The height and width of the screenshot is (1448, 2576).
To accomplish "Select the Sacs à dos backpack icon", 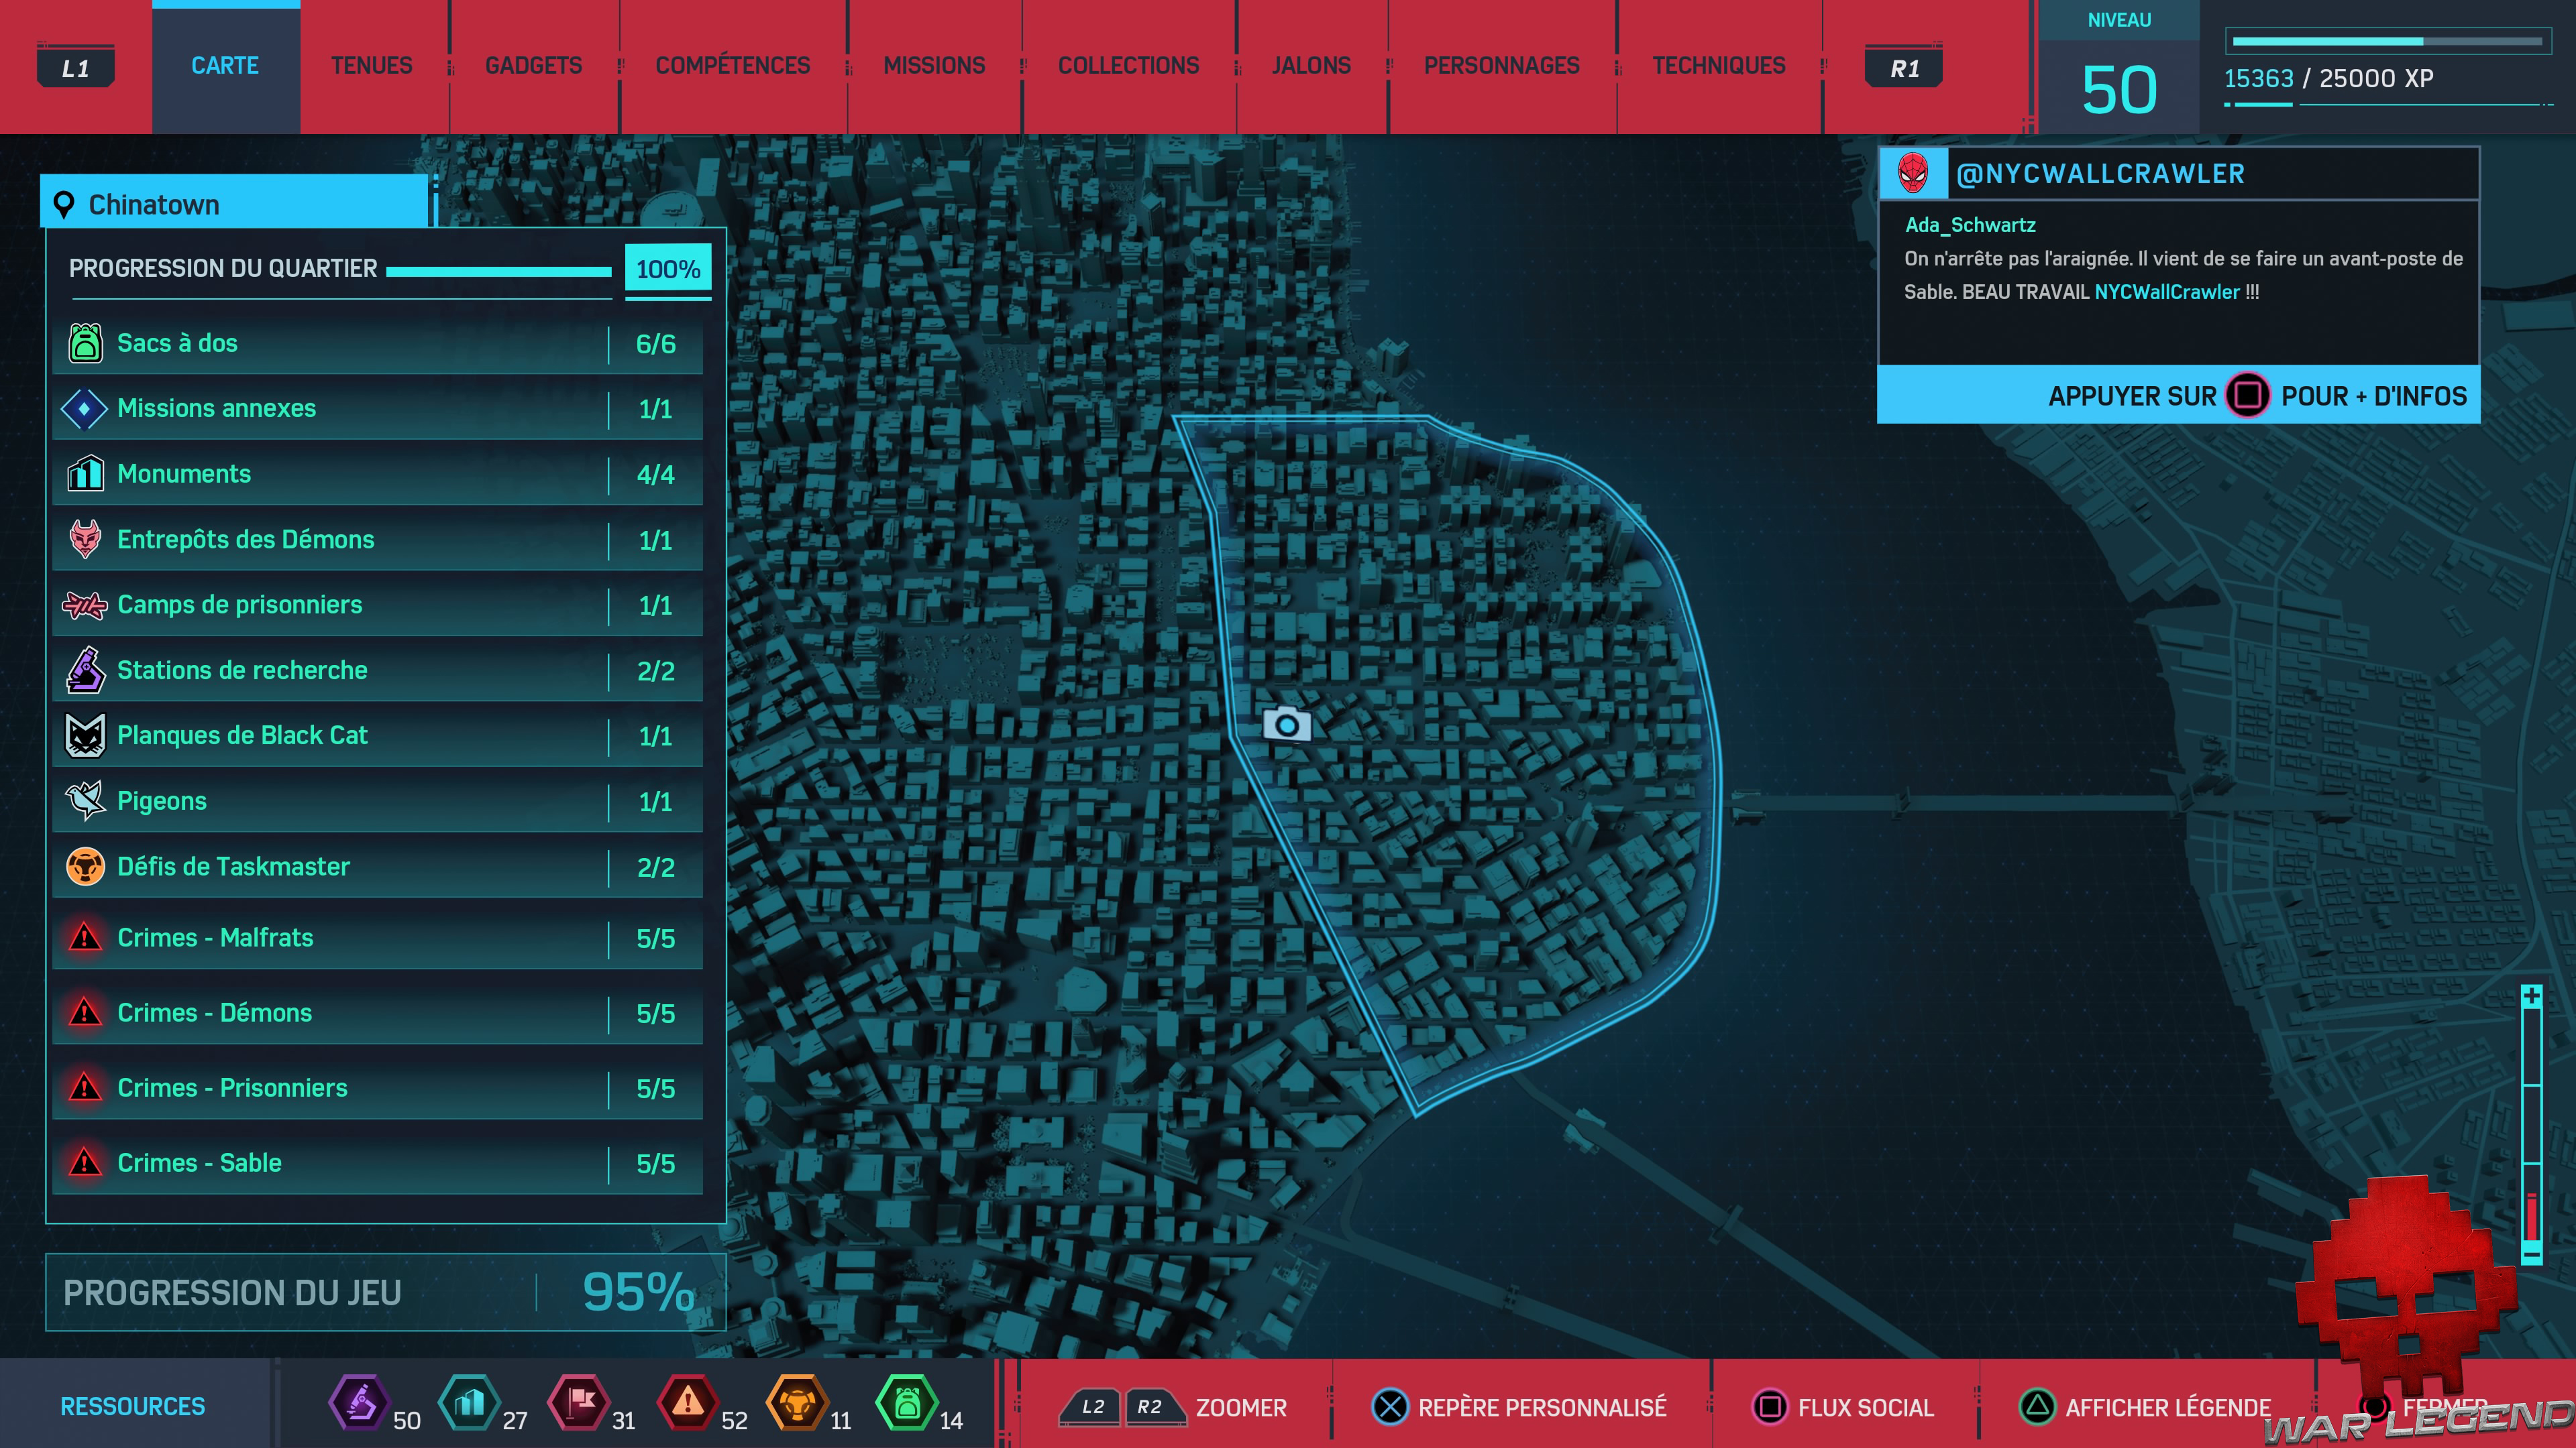I will coord(85,343).
